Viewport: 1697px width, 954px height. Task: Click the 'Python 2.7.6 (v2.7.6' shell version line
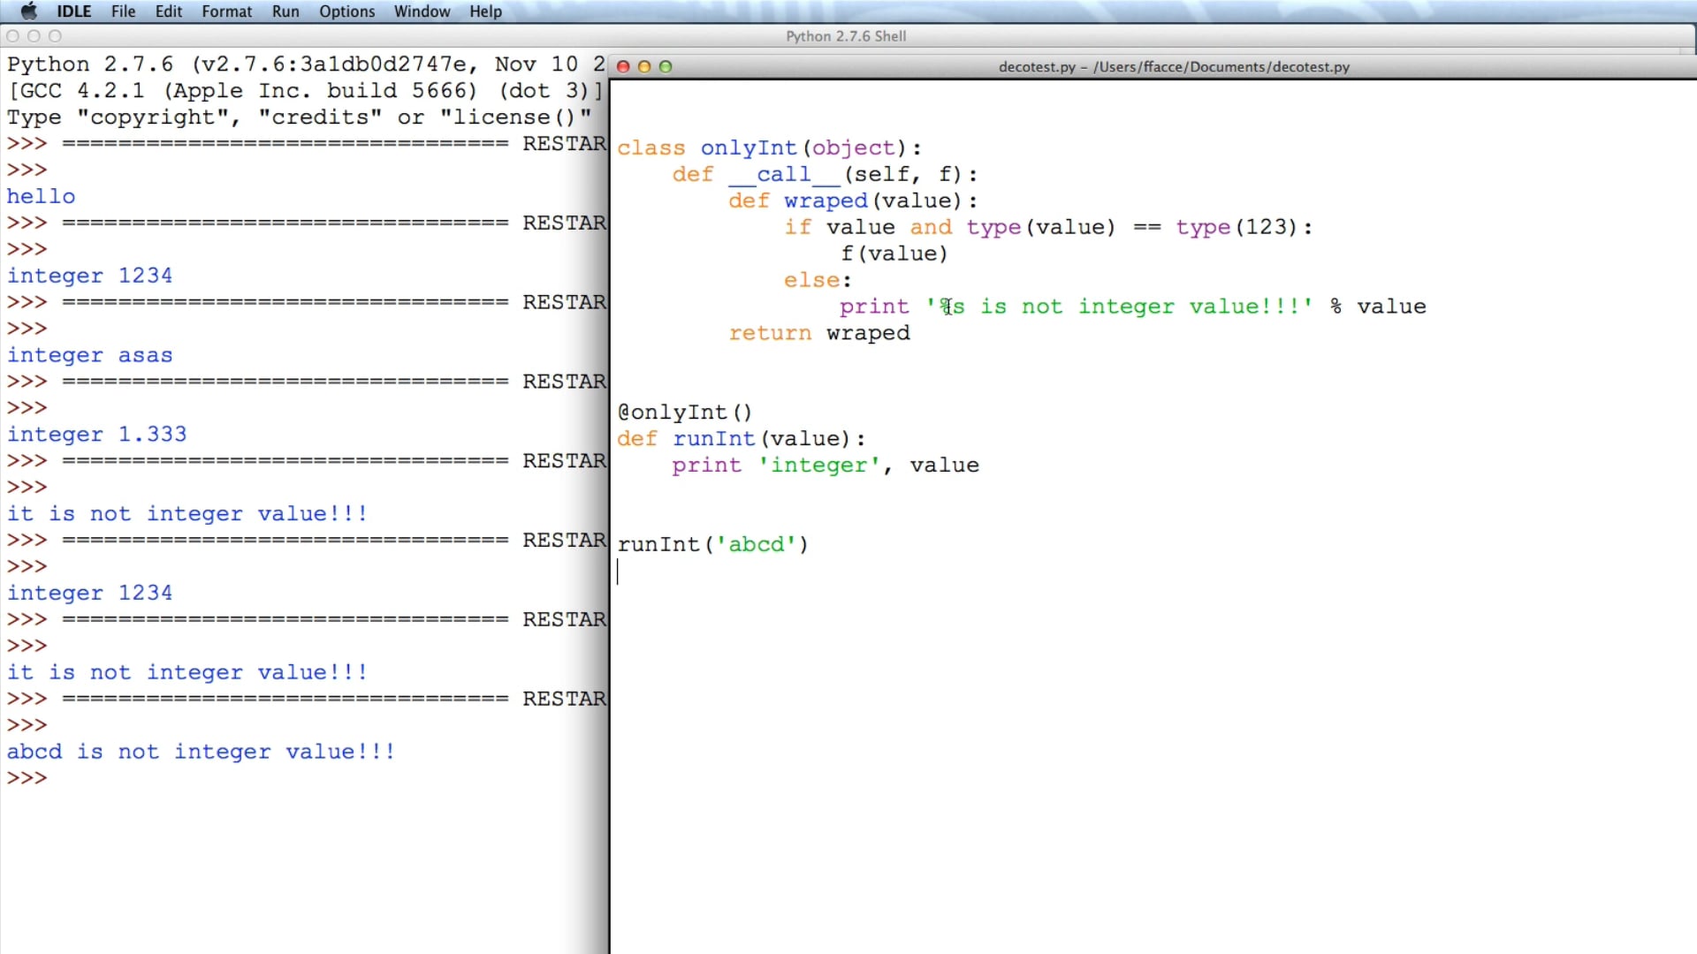click(x=306, y=64)
